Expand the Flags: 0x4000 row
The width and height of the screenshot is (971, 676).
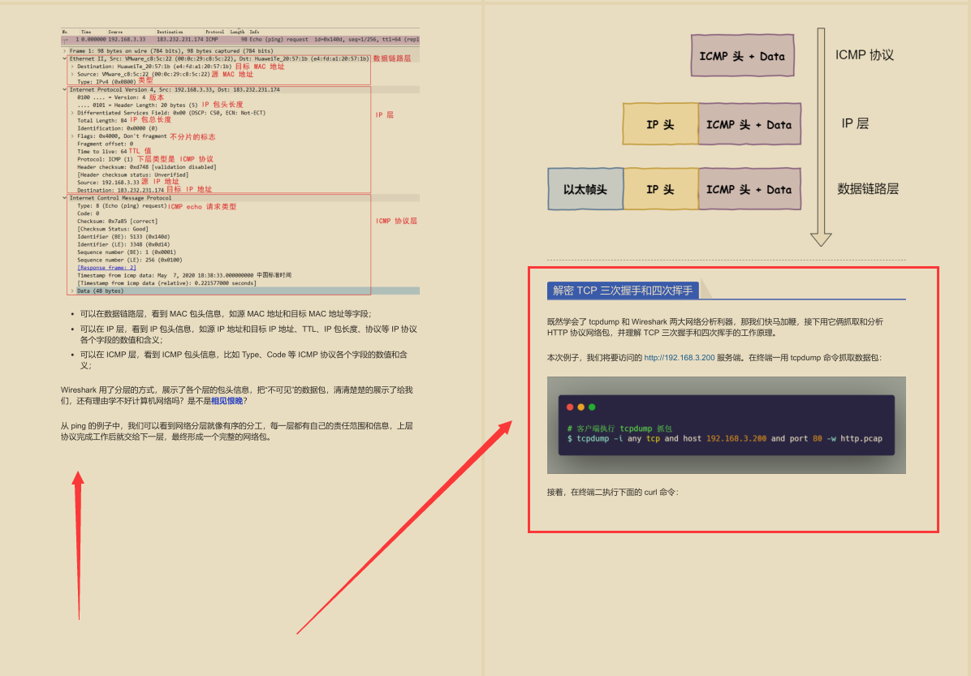coord(73,136)
